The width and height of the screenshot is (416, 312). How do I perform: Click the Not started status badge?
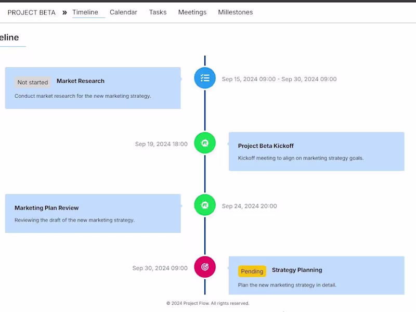click(x=33, y=82)
